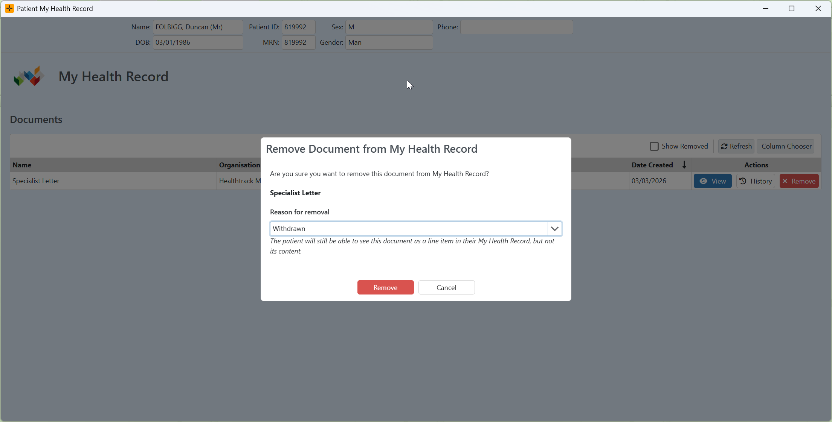Select the 03/03/2026 date cell

(x=660, y=181)
